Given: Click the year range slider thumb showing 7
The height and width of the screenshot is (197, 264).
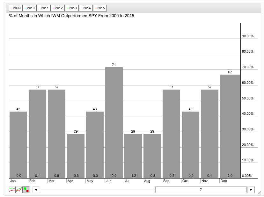Looking at the screenshot, I should tap(201, 190).
